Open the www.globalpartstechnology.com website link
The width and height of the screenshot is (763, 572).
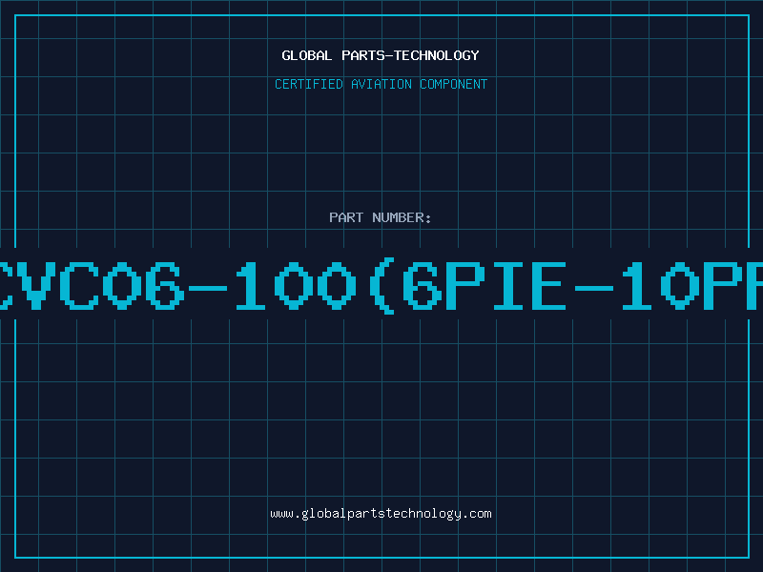[x=381, y=514]
